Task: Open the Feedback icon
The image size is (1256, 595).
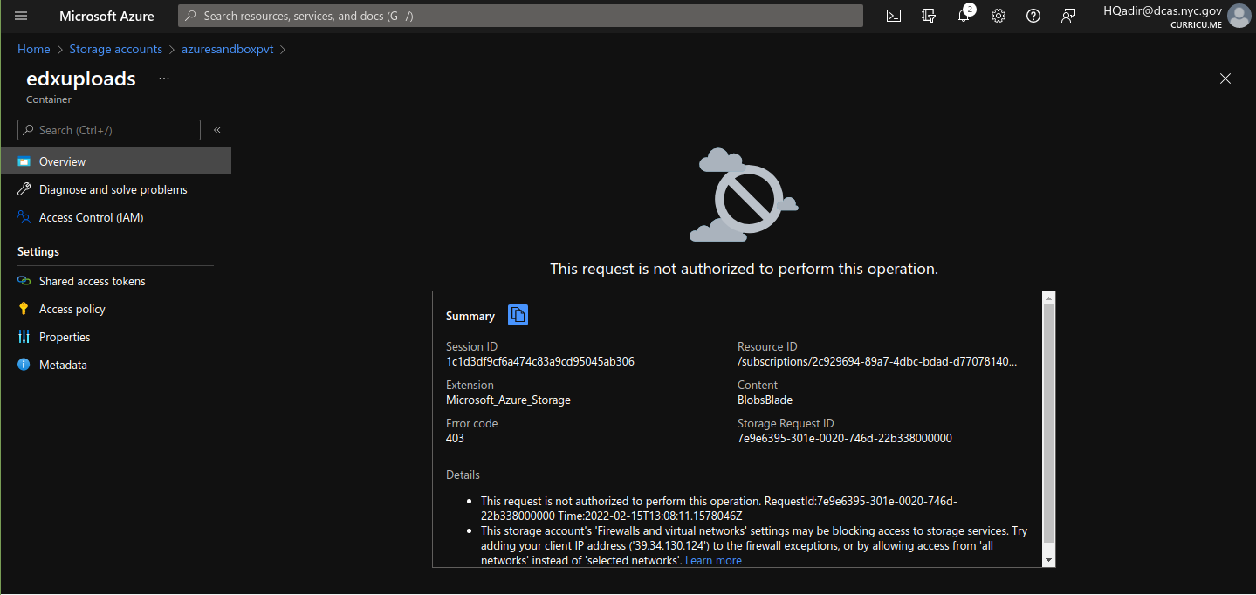Action: click(1068, 16)
